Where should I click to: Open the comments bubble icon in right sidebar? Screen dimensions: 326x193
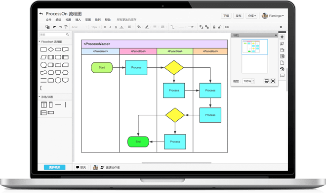(x=282, y=75)
